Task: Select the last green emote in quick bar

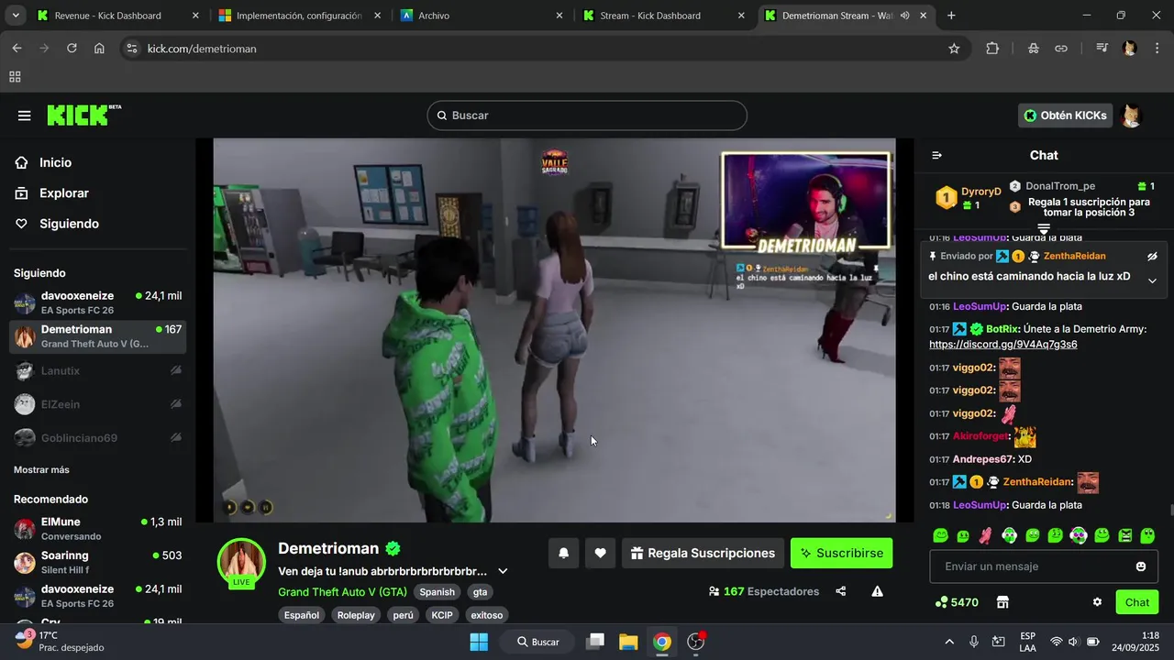Action: coord(1147,535)
